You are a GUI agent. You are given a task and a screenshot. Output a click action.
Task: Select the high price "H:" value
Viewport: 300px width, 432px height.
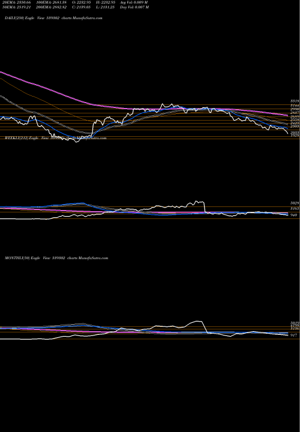[106, 2]
